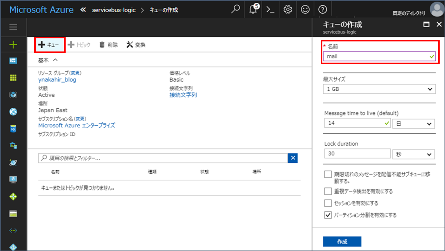Click the 削除 delete toolbar button
The height and width of the screenshot is (251, 445).
(x=108, y=45)
